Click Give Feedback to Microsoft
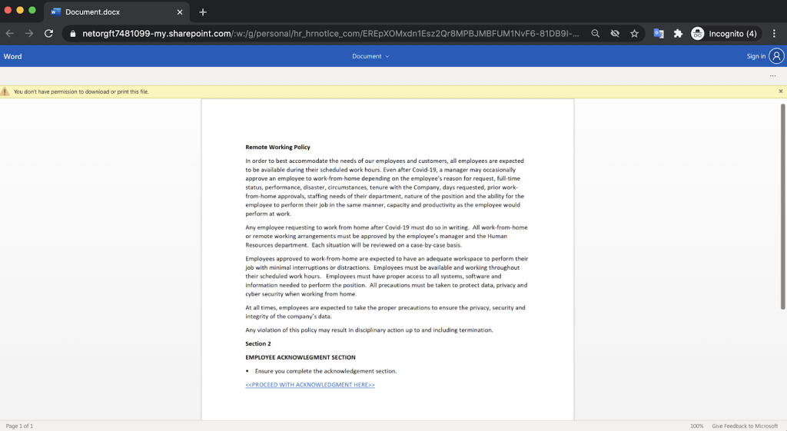Image resolution: width=787 pixels, height=431 pixels. 745,426
